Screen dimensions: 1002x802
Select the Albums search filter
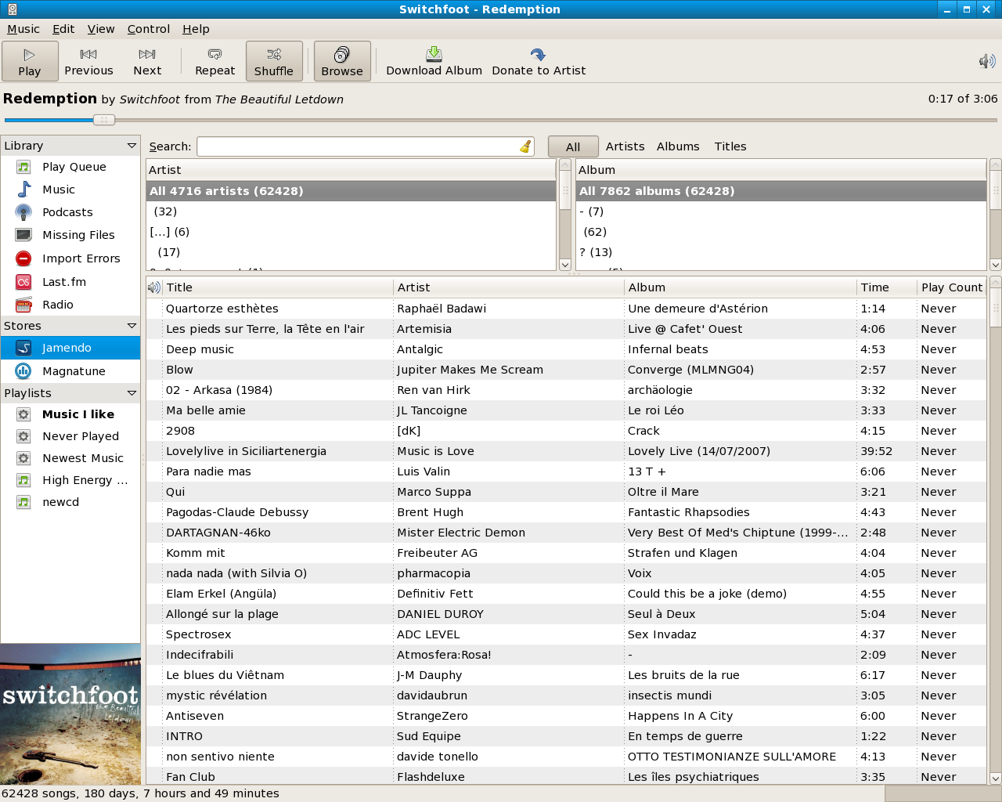point(678,146)
